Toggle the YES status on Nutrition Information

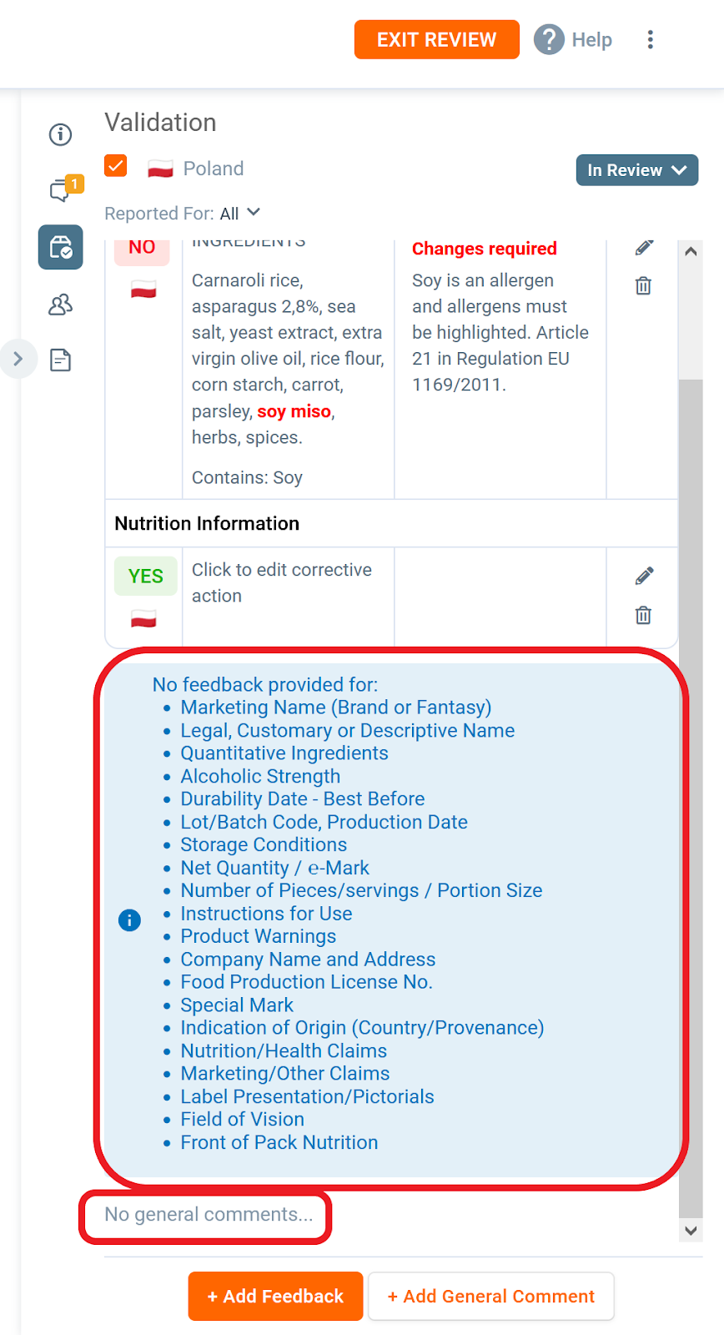(x=146, y=576)
